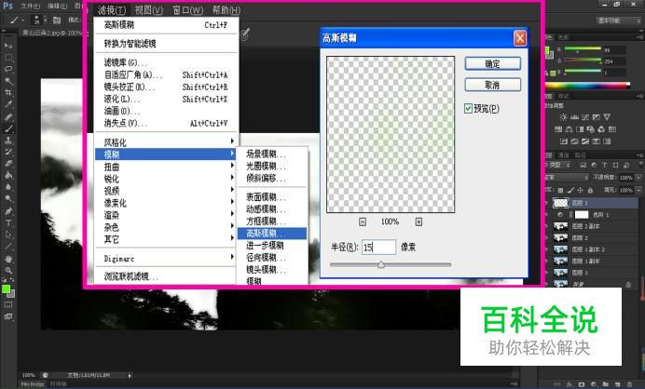Viewport: 645px width, 389px height.
Task: Expand the 风格化 submenu
Action: [166, 142]
